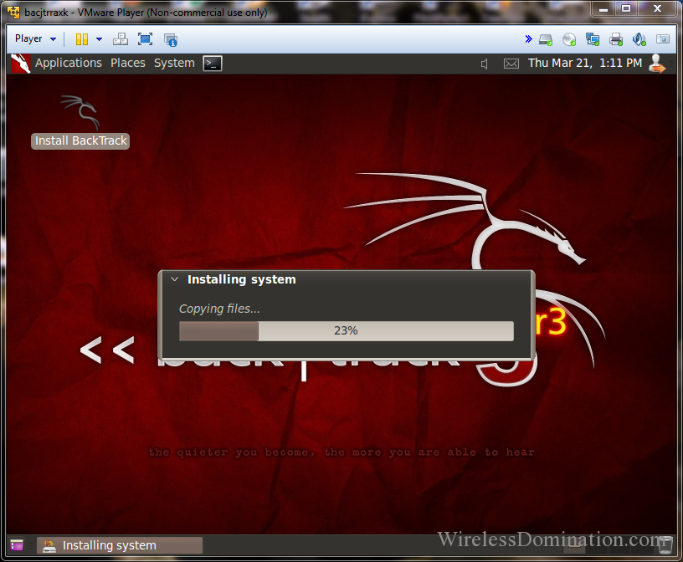
Task: Open the trash icon in bottom panel
Action: pyautogui.click(x=665, y=545)
